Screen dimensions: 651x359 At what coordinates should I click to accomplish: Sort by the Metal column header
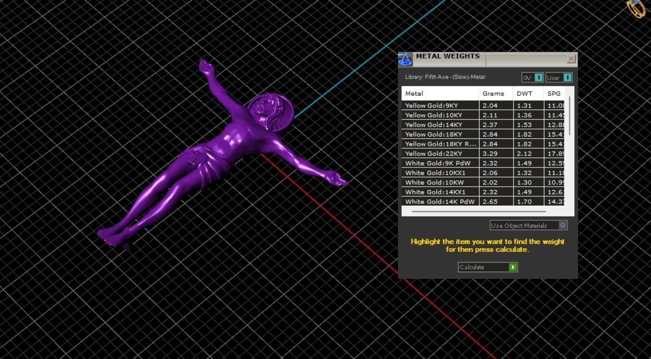click(x=440, y=94)
